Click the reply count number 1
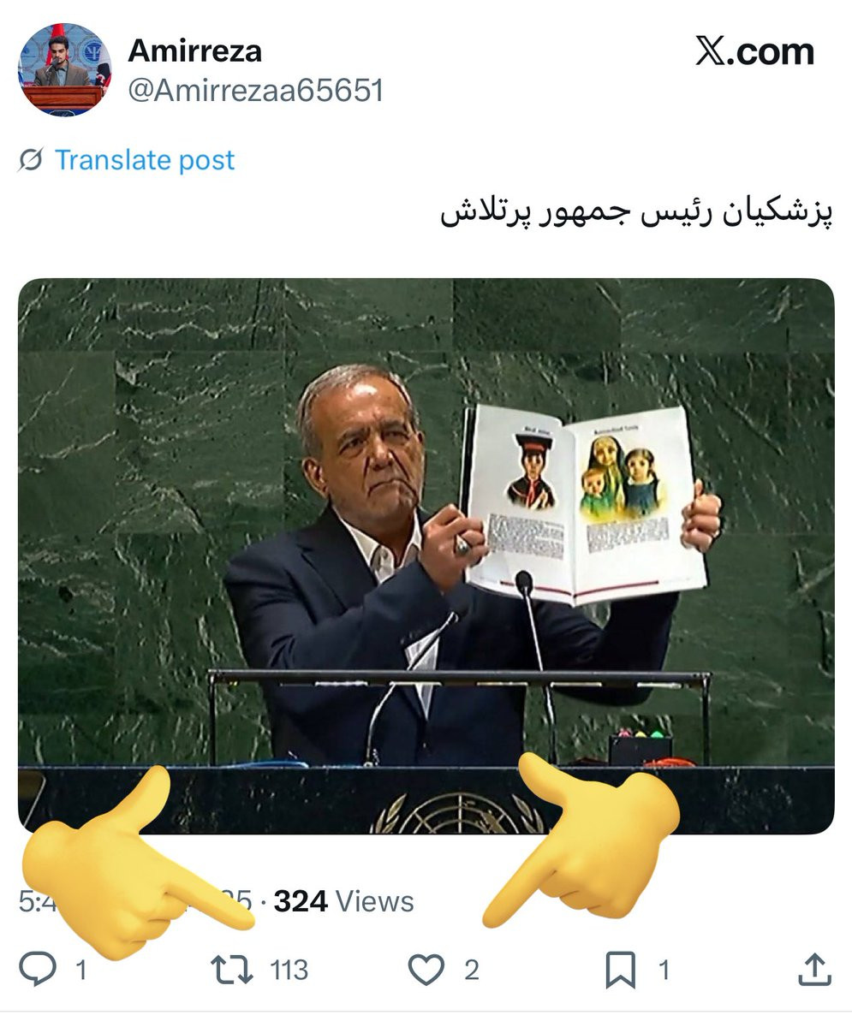The height and width of the screenshot is (1027, 852). click(81, 970)
